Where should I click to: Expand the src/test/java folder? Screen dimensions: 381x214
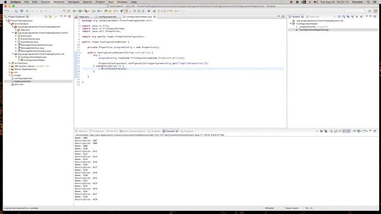(10, 63)
